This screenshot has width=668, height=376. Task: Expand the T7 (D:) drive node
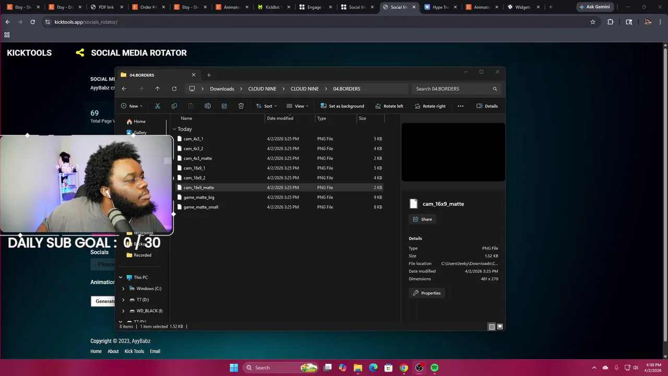tap(123, 300)
